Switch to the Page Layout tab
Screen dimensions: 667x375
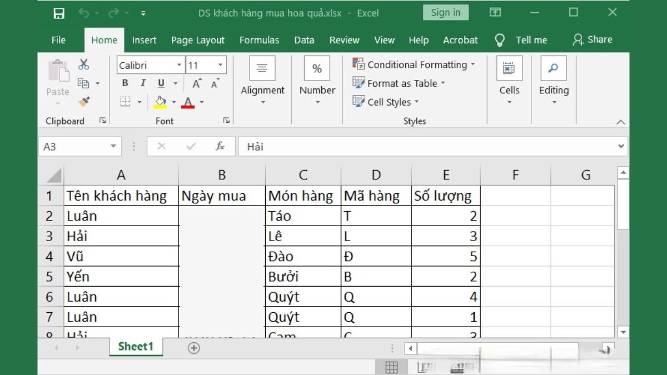[x=198, y=40]
